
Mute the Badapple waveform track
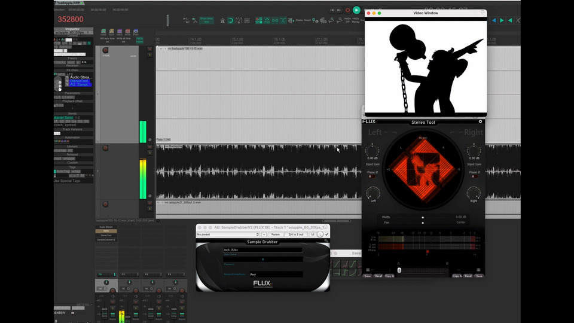tap(149, 147)
